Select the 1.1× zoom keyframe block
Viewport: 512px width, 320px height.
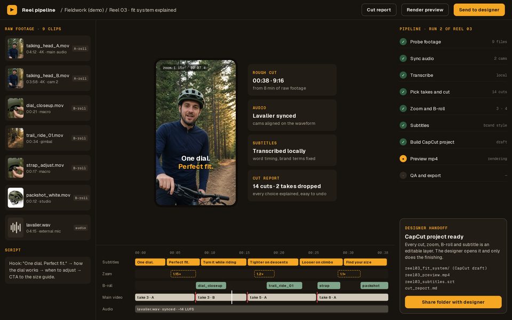coord(349,274)
